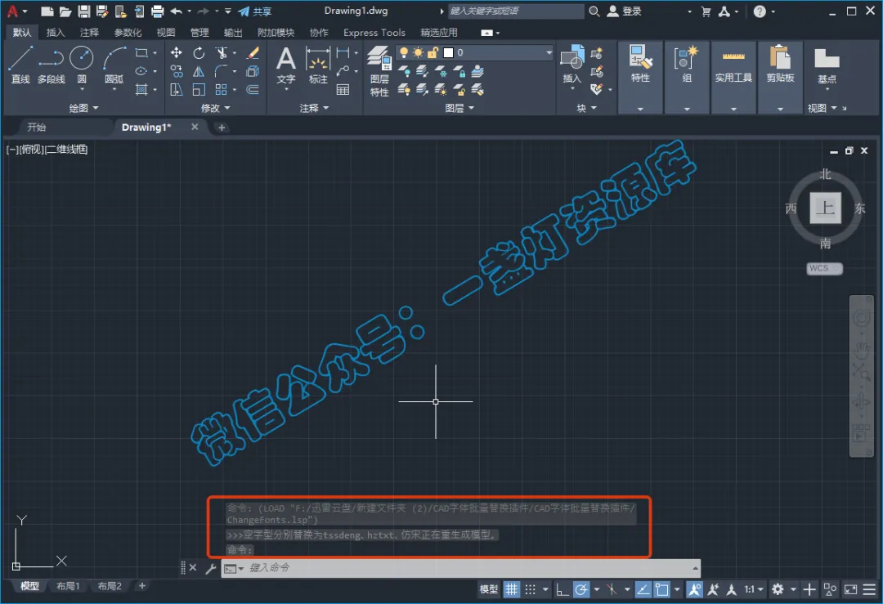Toggle object snap tracking in status bar
This screenshot has height=604, width=883.
(643, 589)
